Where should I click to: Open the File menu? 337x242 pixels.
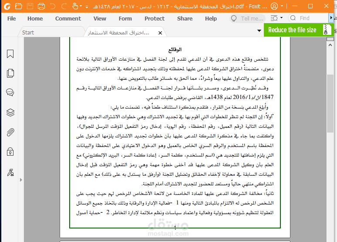point(11,18)
